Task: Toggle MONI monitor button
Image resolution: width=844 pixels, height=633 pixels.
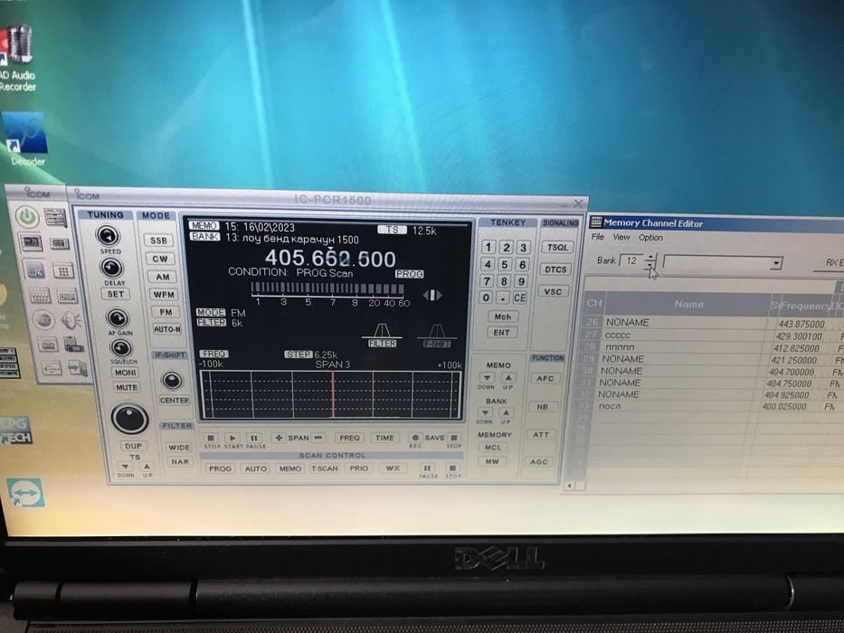Action: point(125,373)
